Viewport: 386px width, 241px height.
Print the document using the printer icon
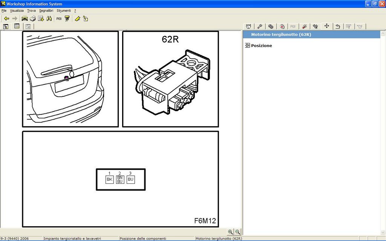pos(33,18)
